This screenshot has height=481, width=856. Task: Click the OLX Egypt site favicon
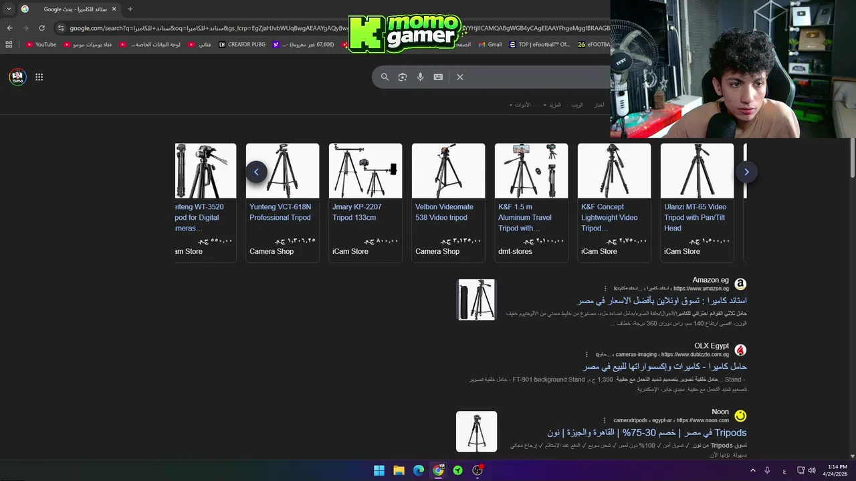pos(740,350)
